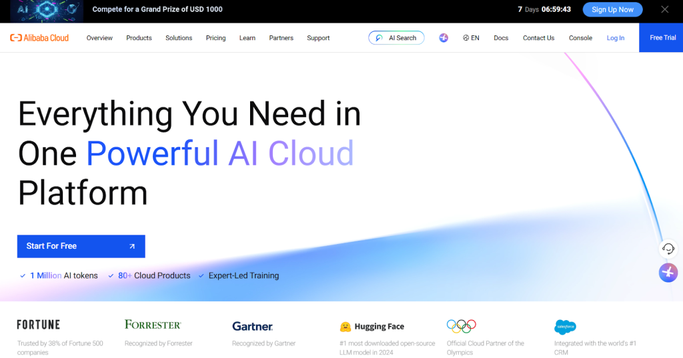Expand the Solutions menu
Image resolution: width=683 pixels, height=358 pixels.
pos(179,38)
